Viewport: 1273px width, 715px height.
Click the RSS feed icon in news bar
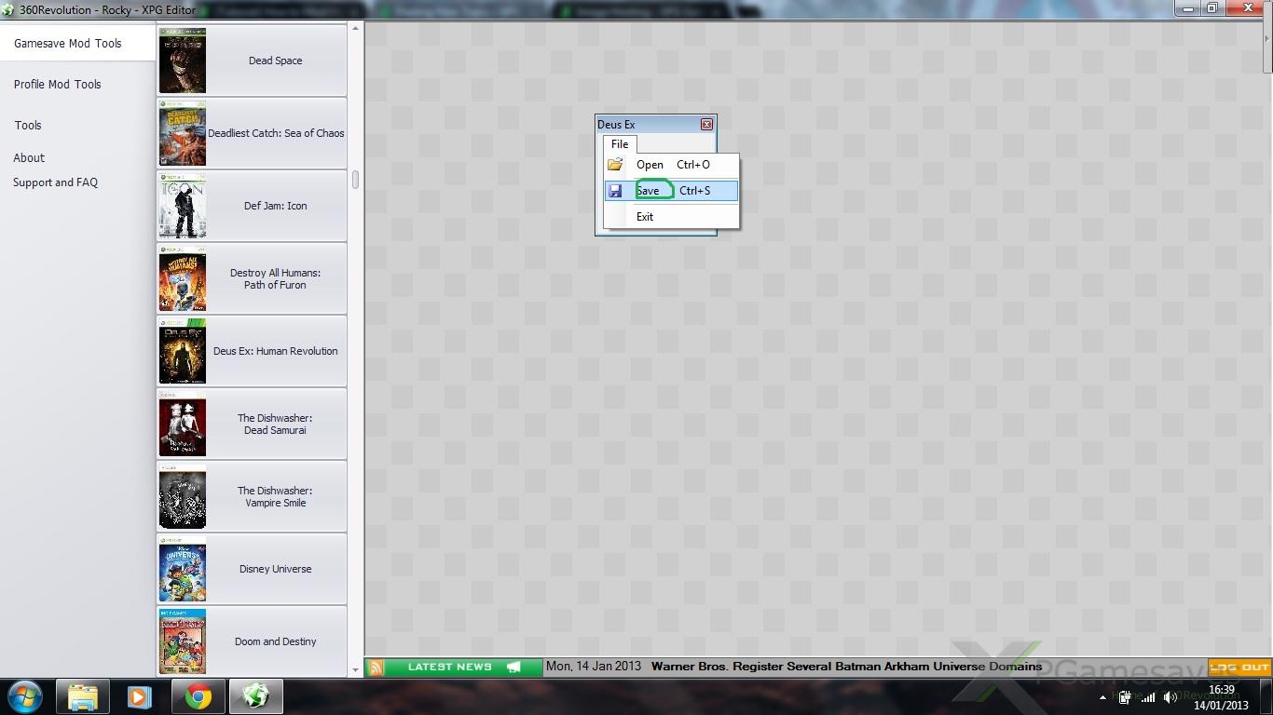tap(376, 668)
